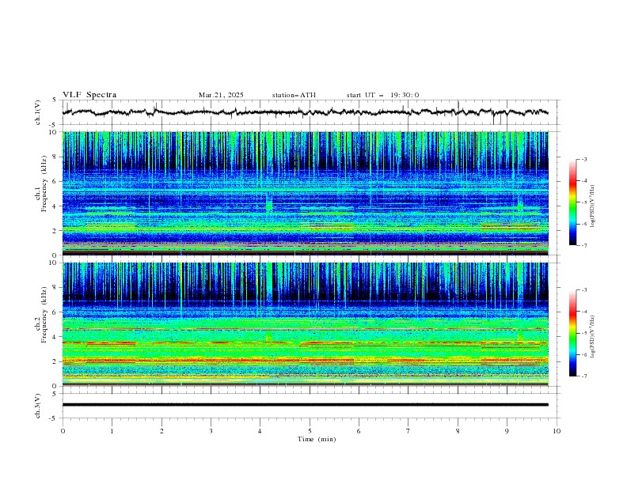
Task: Click inside the ch.1 spectrogram panel
Action: 305,193
